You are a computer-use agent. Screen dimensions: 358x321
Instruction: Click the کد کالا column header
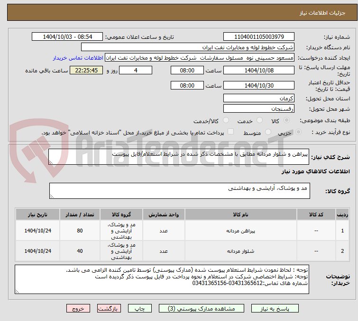coord(316,214)
